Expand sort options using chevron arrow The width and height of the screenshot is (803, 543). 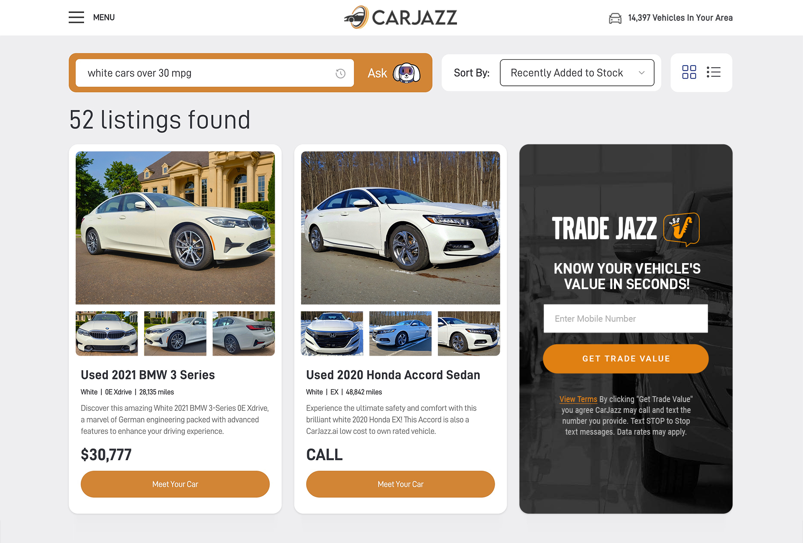642,73
